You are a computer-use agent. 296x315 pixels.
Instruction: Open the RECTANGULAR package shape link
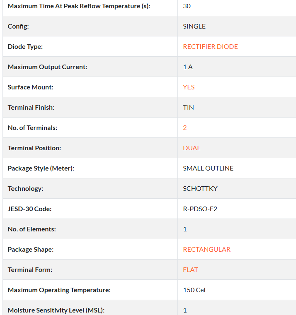[206, 250]
